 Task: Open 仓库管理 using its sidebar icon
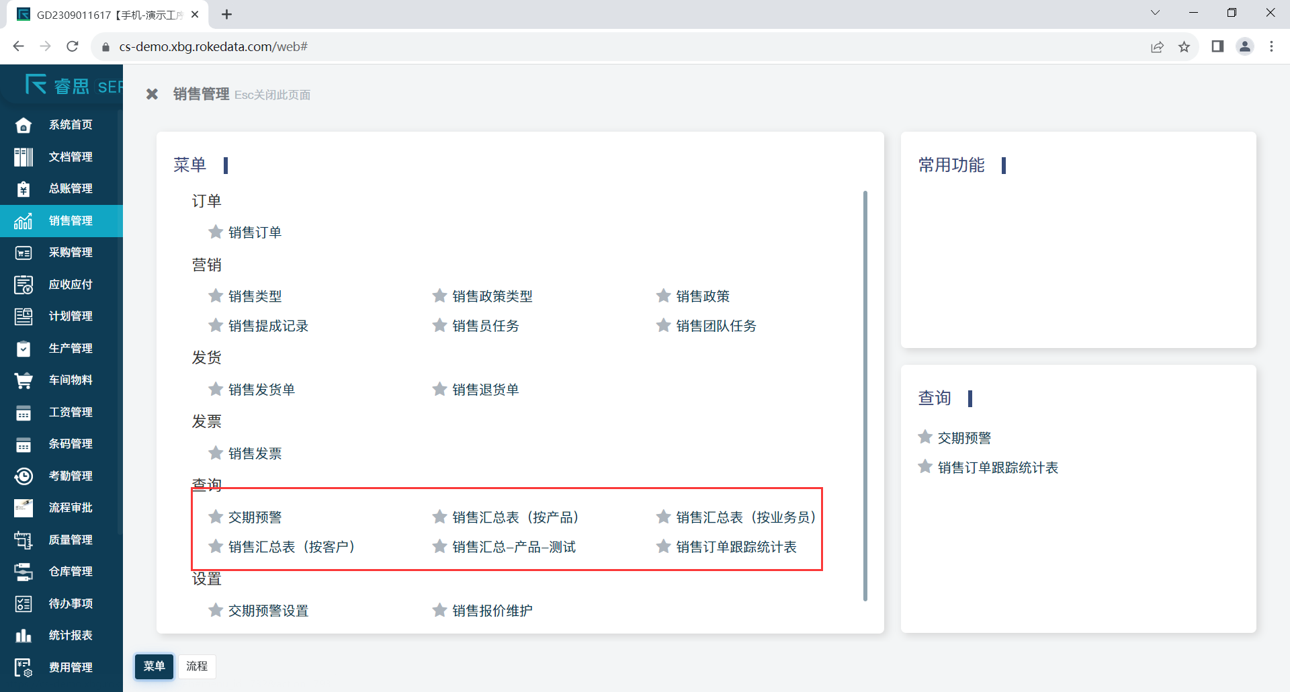click(24, 572)
